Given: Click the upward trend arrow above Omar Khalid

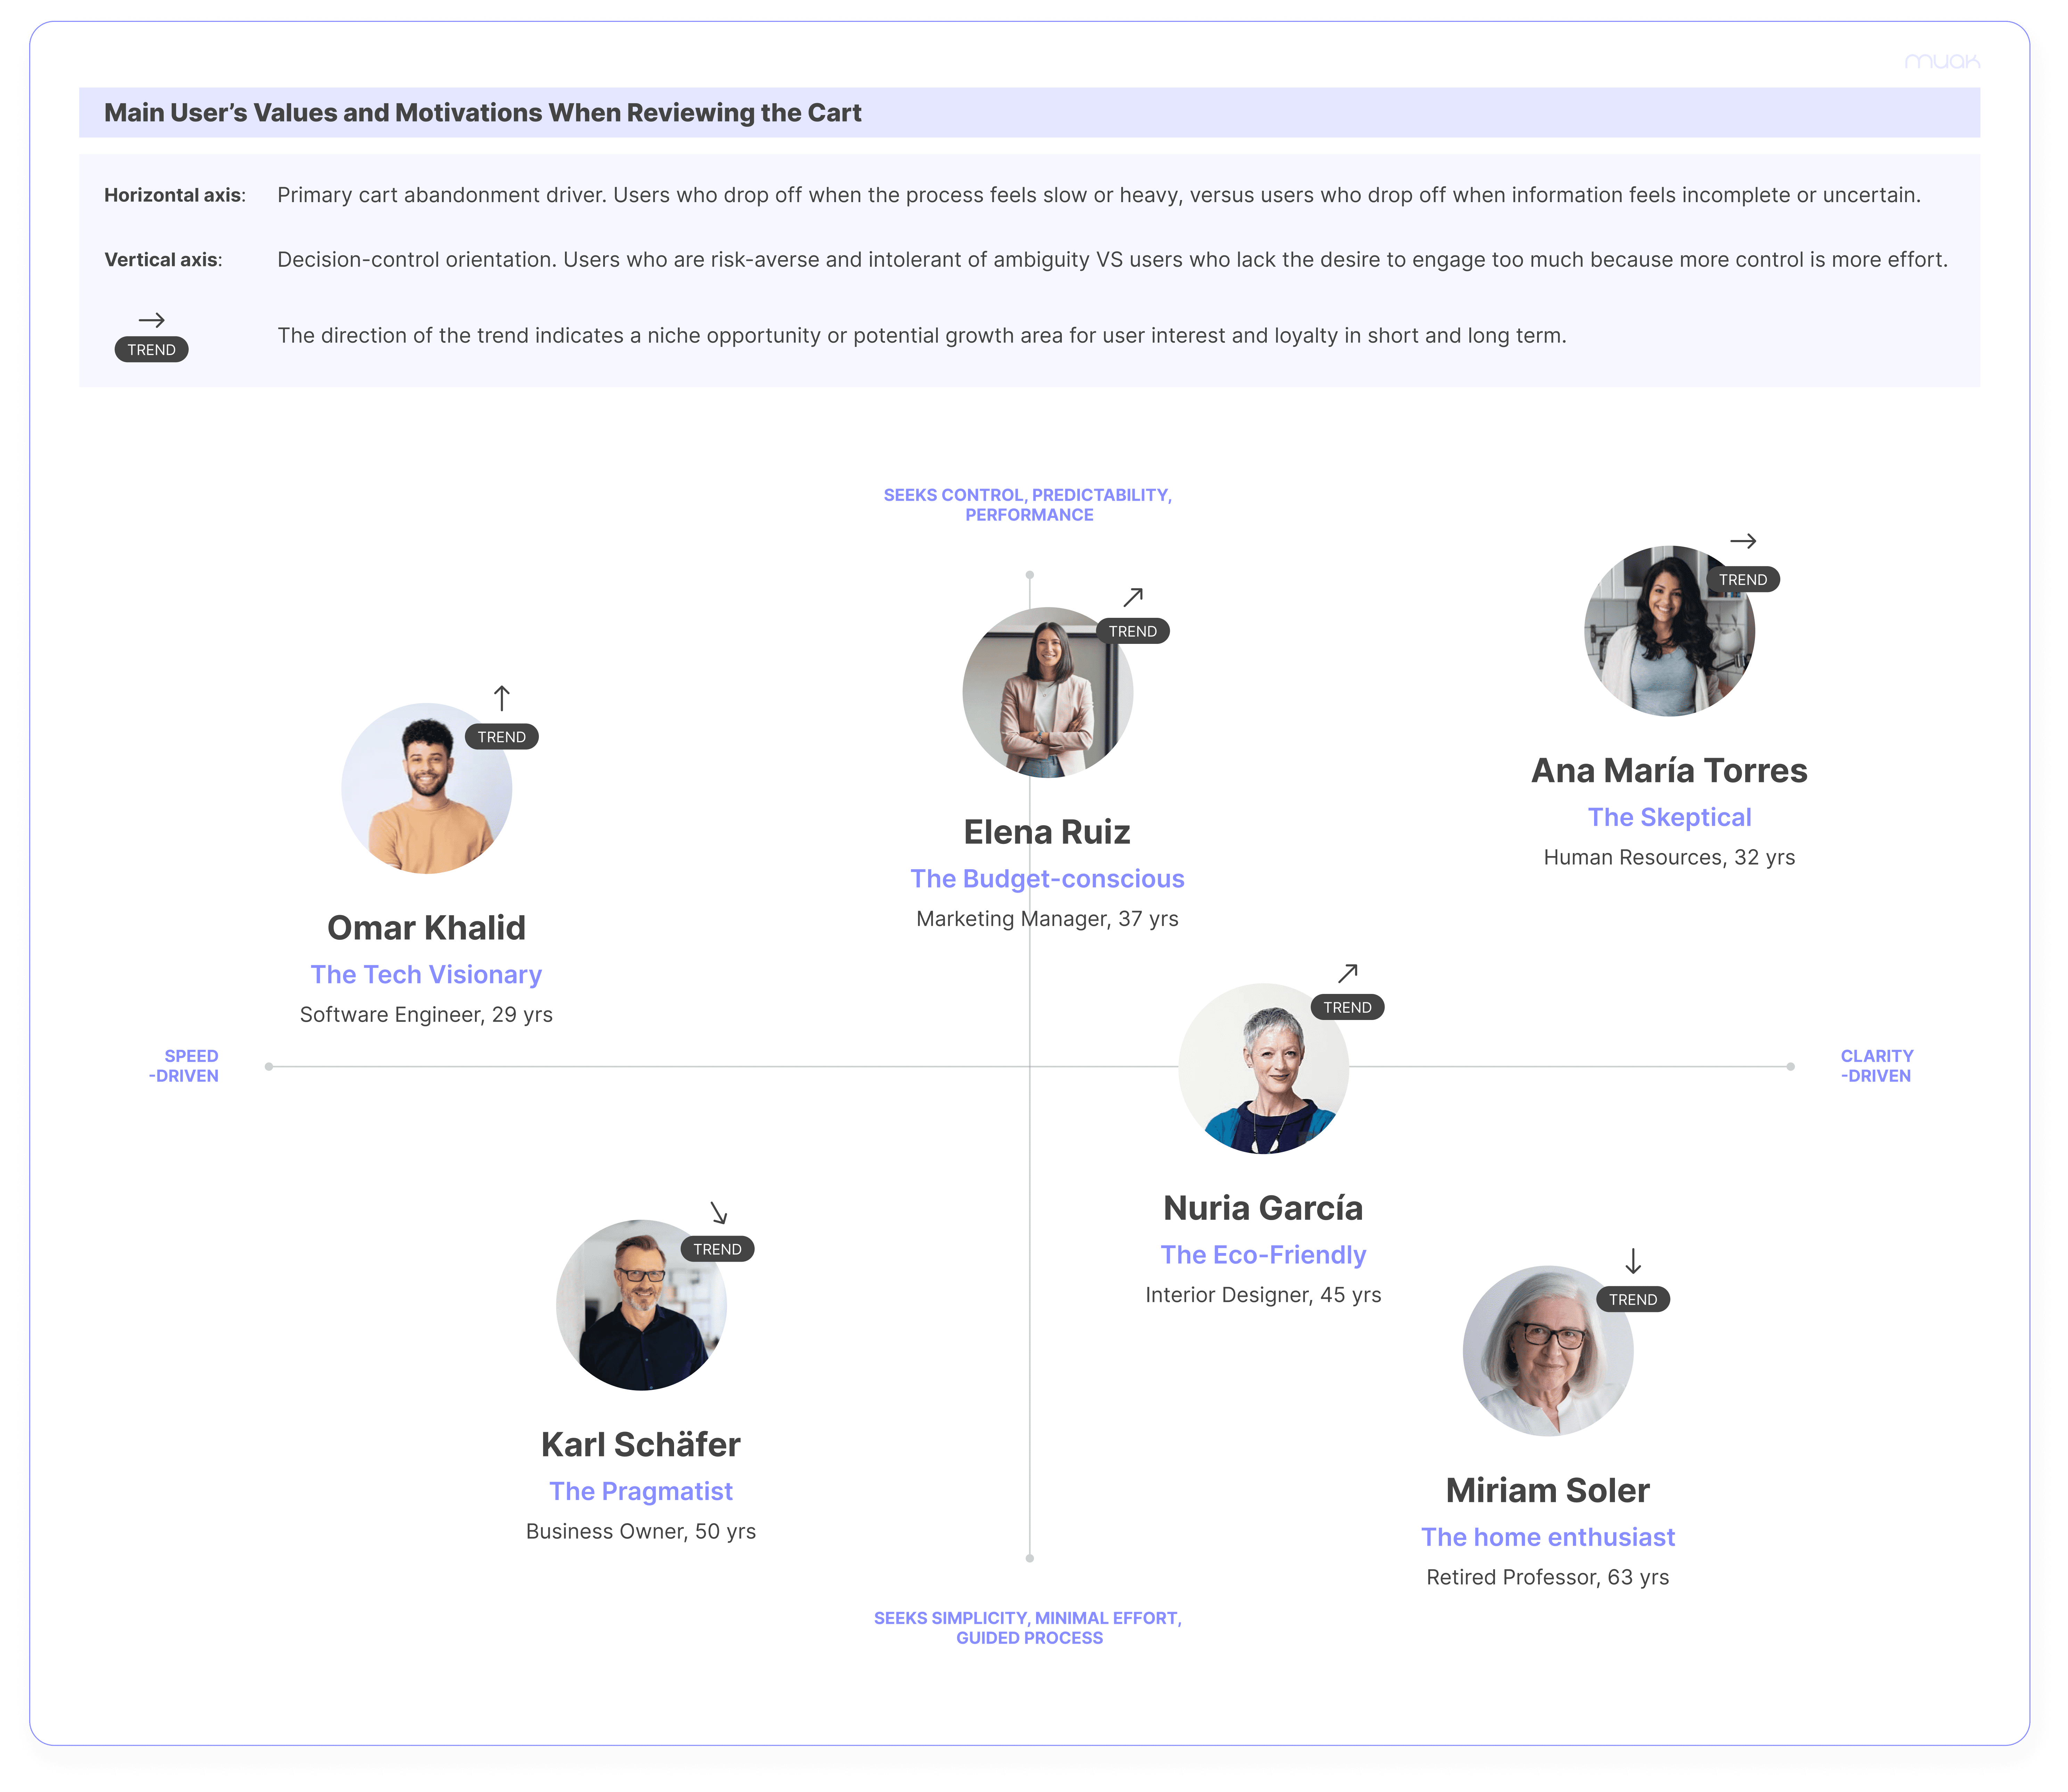Looking at the screenshot, I should (x=501, y=698).
